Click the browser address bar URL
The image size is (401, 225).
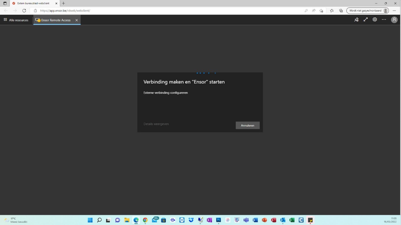pyautogui.click(x=65, y=11)
